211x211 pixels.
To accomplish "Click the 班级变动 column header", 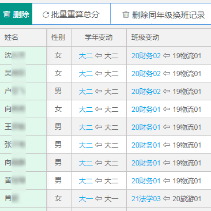I will pyautogui.click(x=145, y=37).
